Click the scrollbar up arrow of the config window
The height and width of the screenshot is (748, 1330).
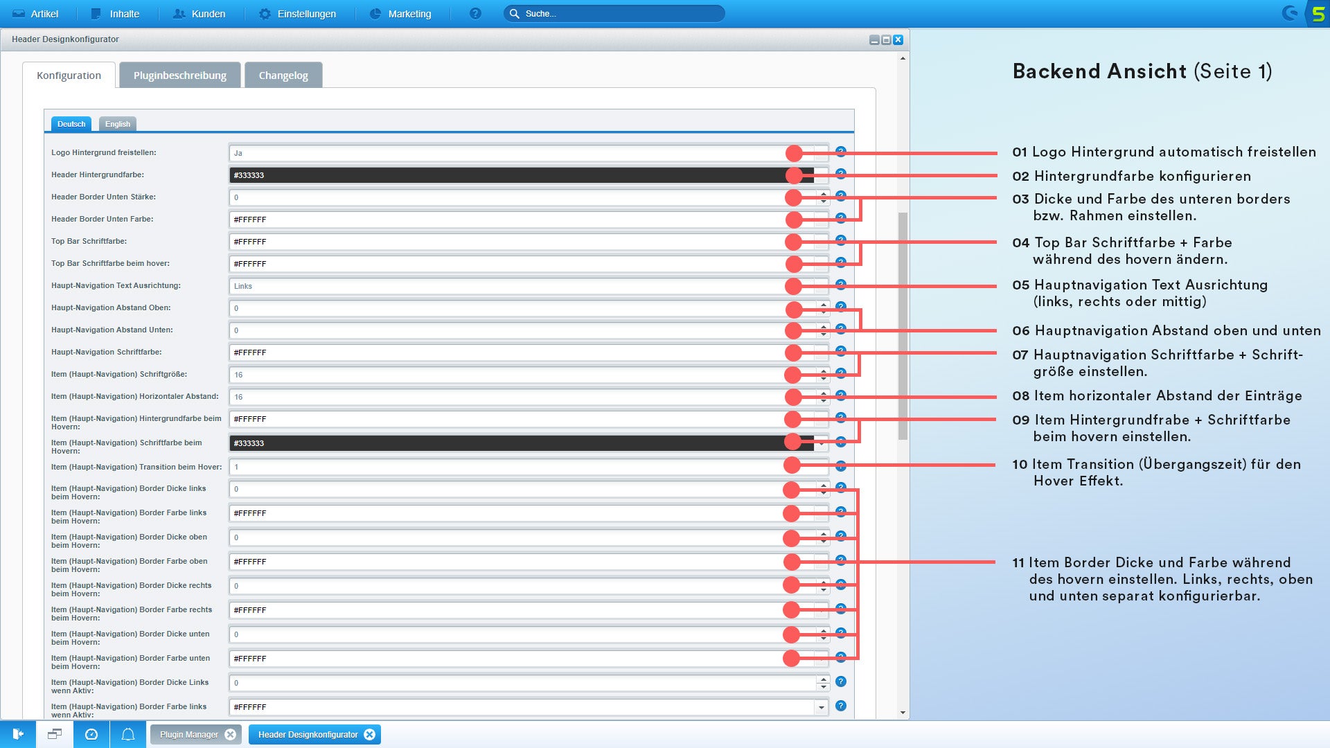coord(903,58)
